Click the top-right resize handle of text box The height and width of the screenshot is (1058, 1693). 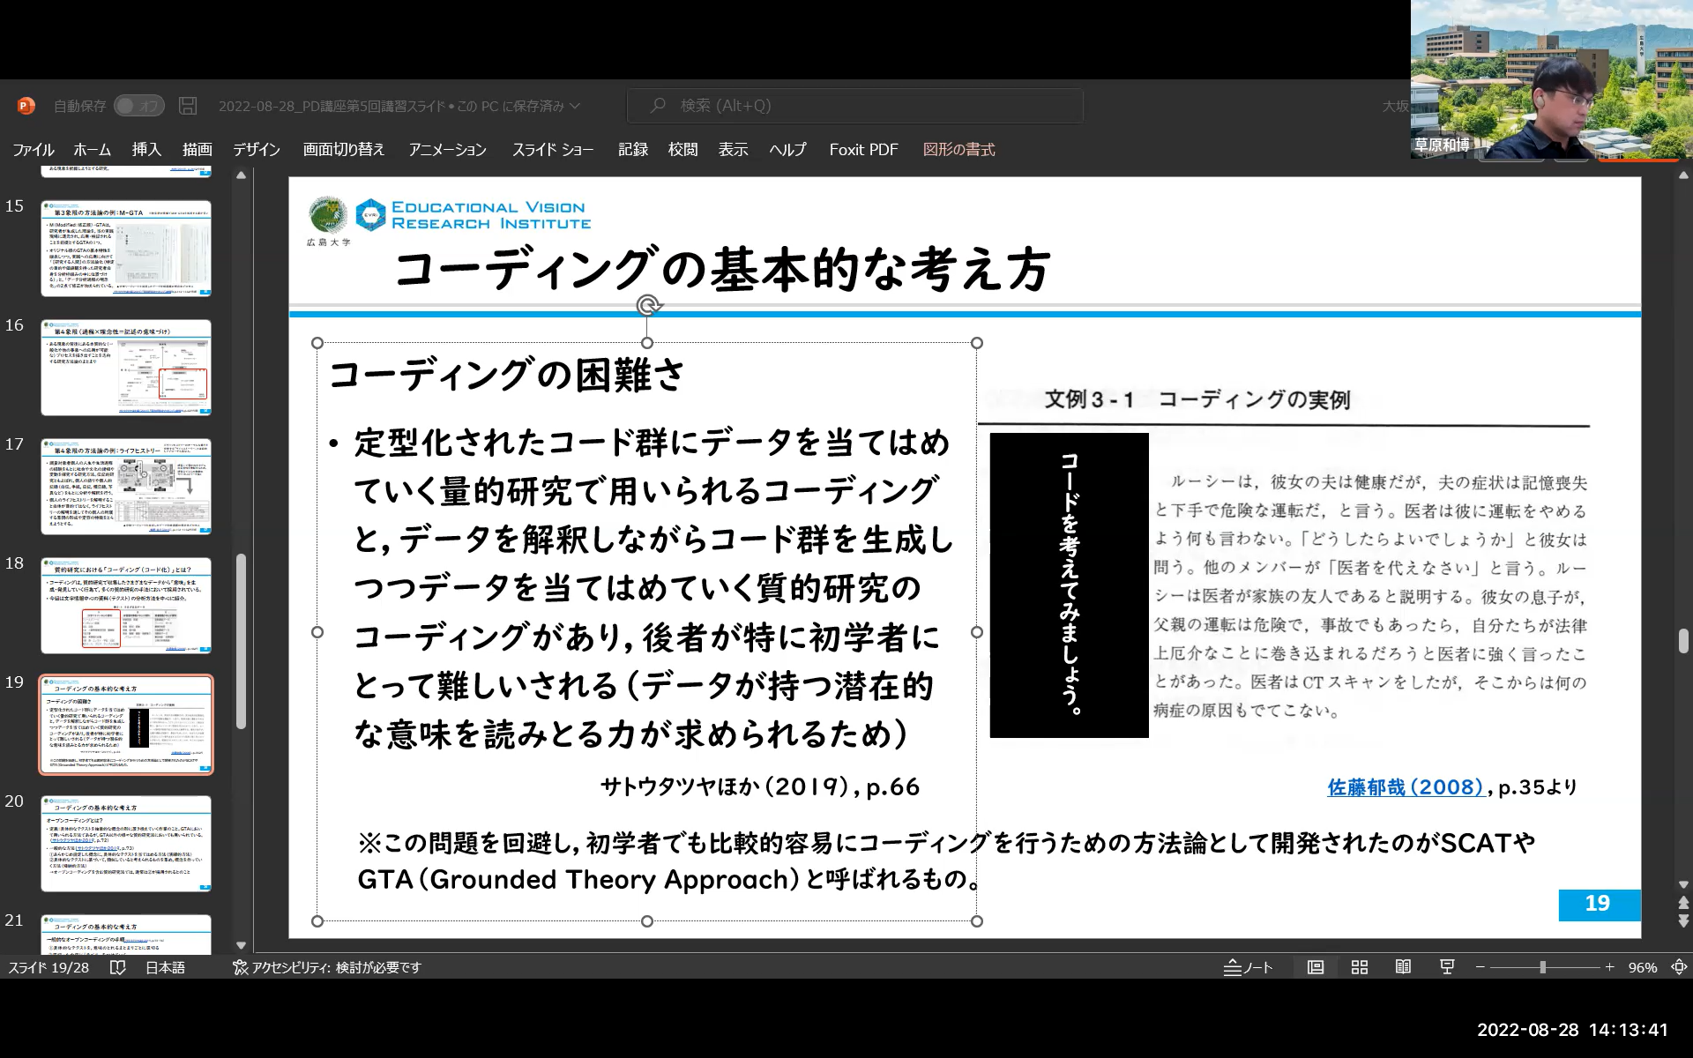click(x=977, y=343)
